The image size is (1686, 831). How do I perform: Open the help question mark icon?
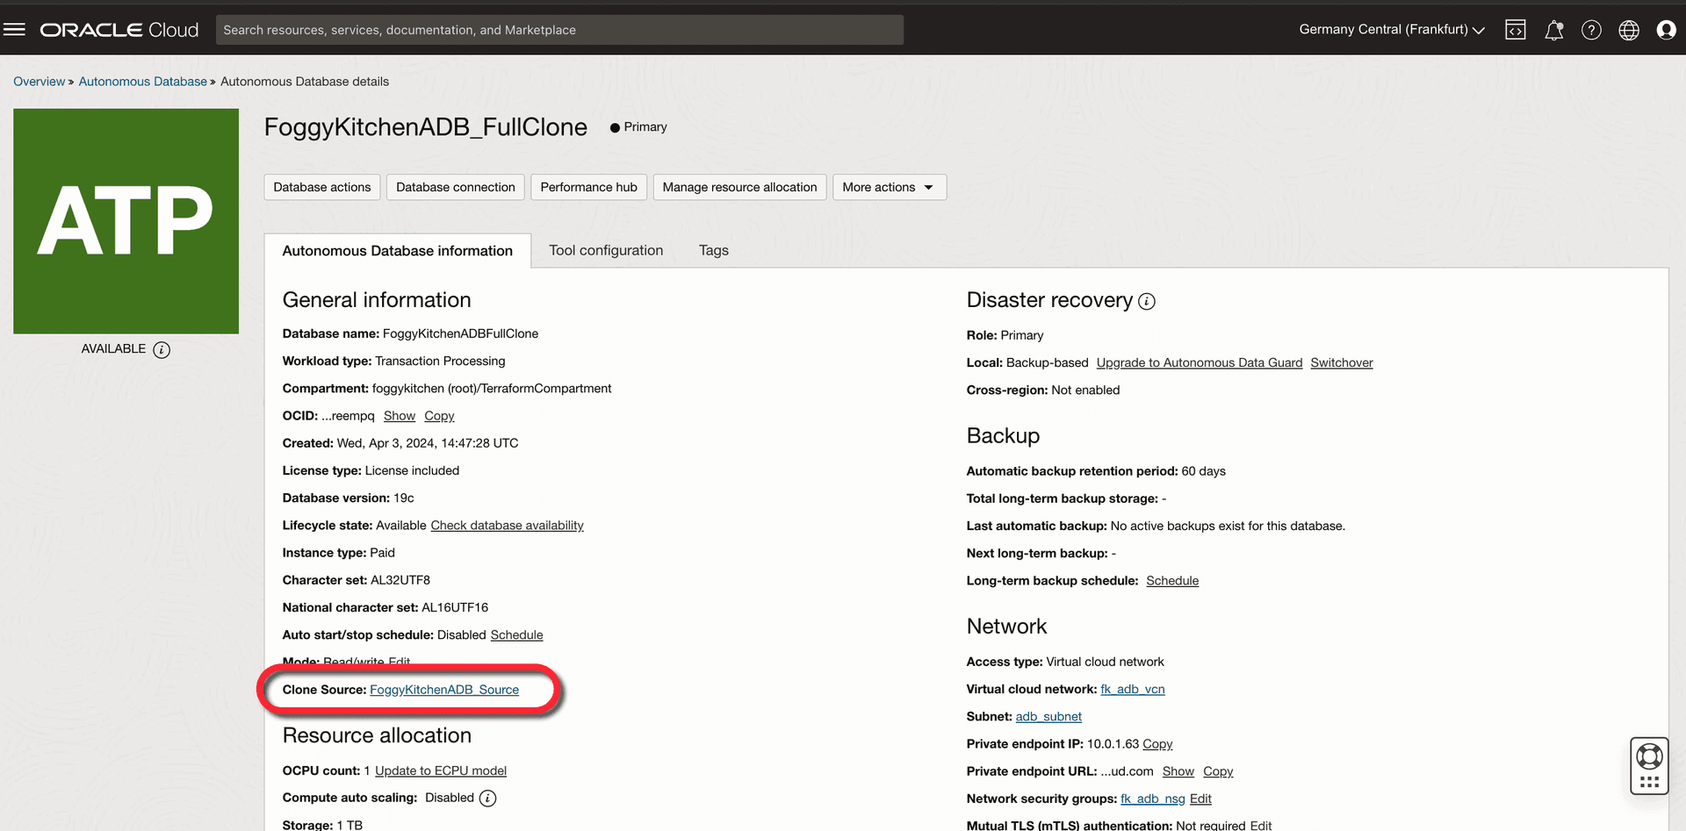1591,30
